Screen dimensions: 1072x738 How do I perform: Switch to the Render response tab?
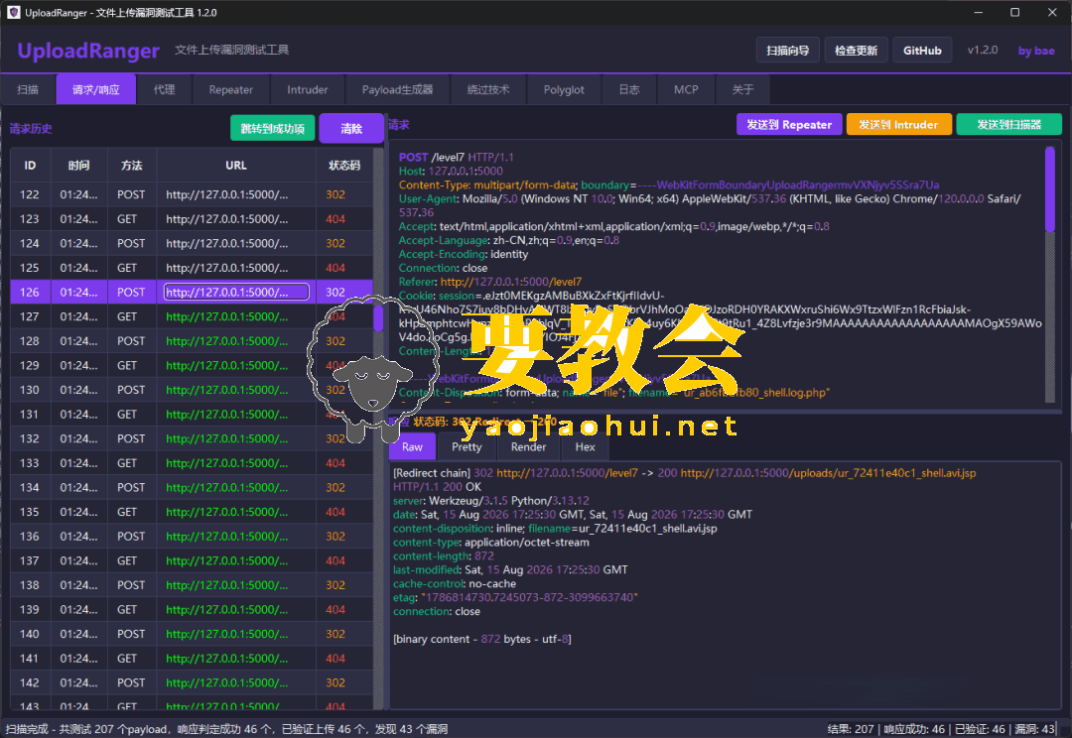point(528,447)
